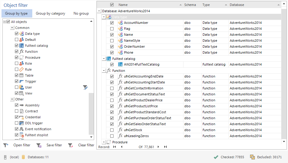
Task: Switch to the Group by type tab
Action: [17, 13]
